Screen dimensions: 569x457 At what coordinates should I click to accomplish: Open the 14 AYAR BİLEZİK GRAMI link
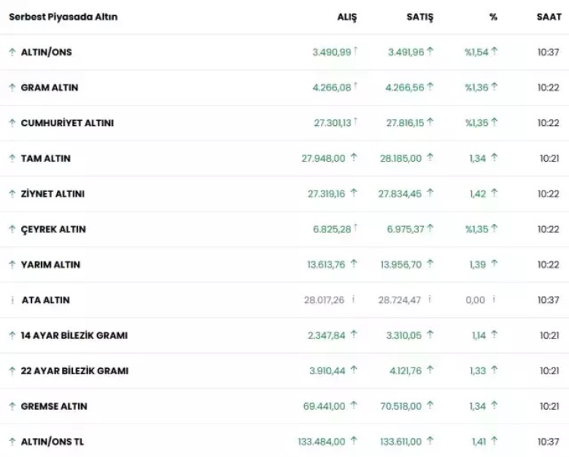pos(74,336)
